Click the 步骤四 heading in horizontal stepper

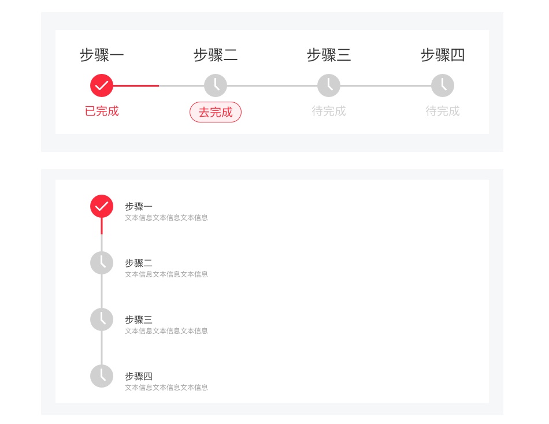pyautogui.click(x=443, y=55)
